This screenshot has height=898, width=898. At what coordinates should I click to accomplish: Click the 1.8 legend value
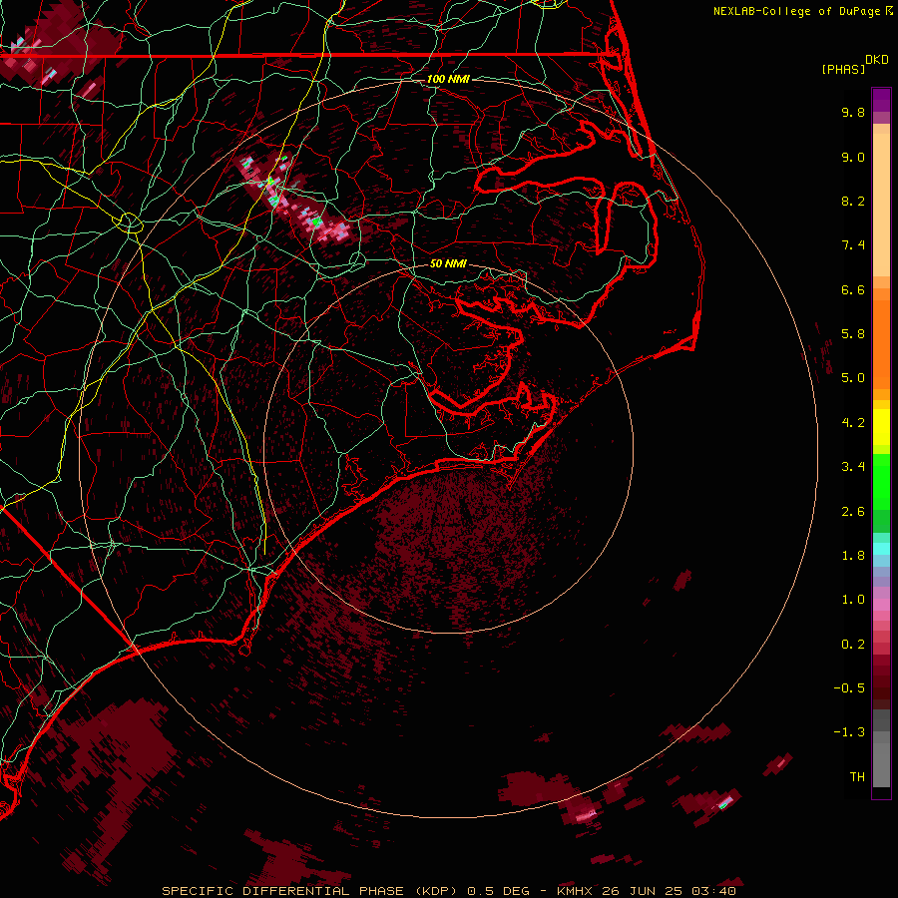tap(853, 556)
